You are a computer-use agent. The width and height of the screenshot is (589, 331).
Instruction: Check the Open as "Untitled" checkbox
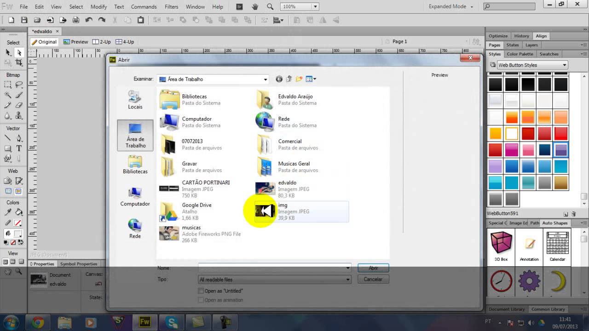click(201, 291)
